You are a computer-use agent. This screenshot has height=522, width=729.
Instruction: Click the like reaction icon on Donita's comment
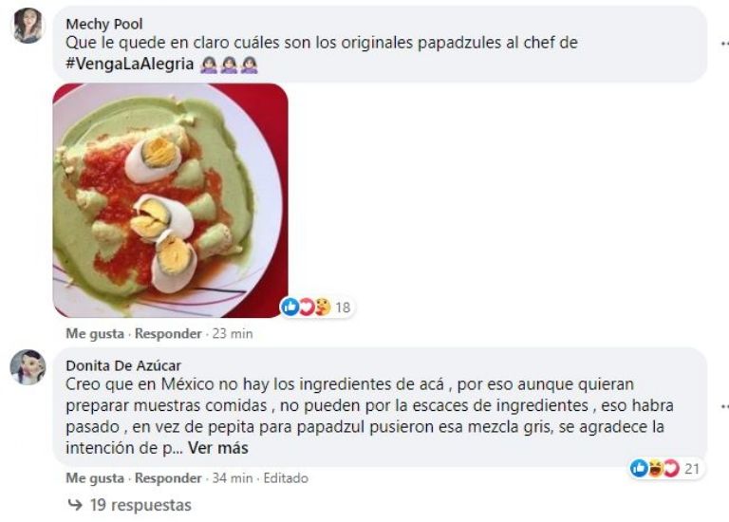pos(639,468)
